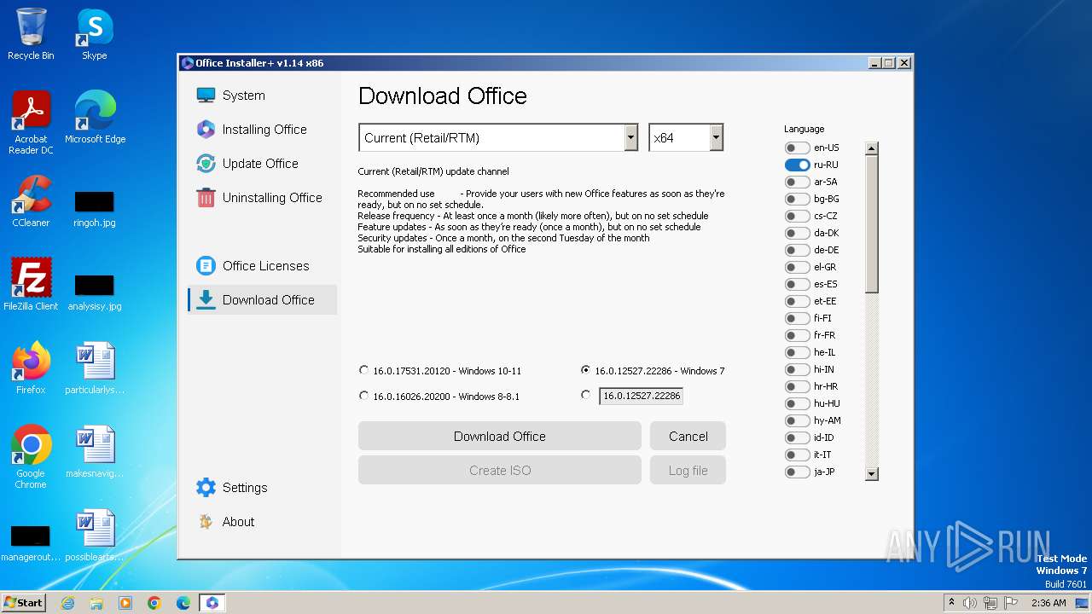Open CCleaner desktop shortcut
This screenshot has width=1092, height=614.
pos(31,201)
